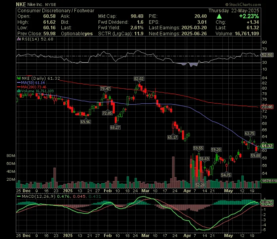277x239 pixels.
Task: Click the P/E 20.40 value
Action: point(201,16)
